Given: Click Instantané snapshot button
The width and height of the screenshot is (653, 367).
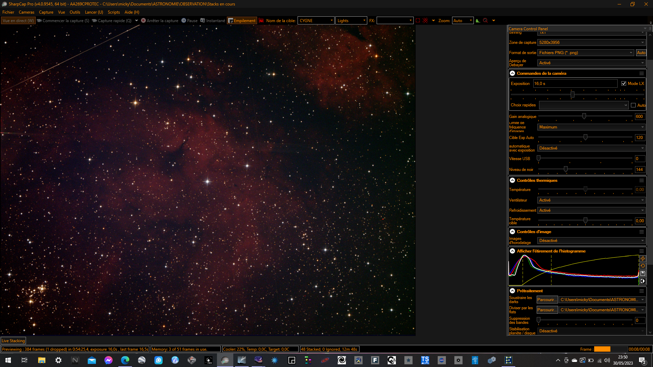Looking at the screenshot, I should pos(213,21).
